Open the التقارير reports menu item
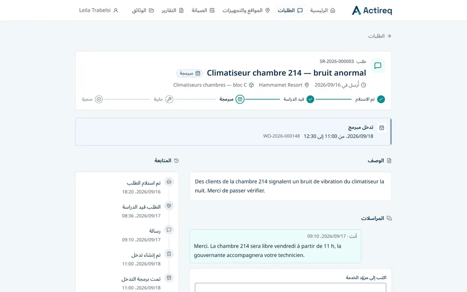Image resolution: width=467 pixels, height=292 pixels. tap(172, 10)
